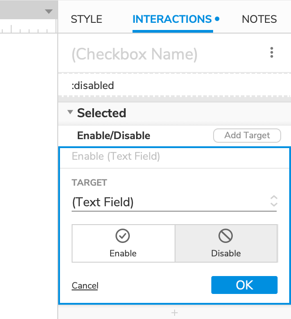This screenshot has height=319, width=291.
Task: Open the three-dot more options menu
Action: coord(272,53)
